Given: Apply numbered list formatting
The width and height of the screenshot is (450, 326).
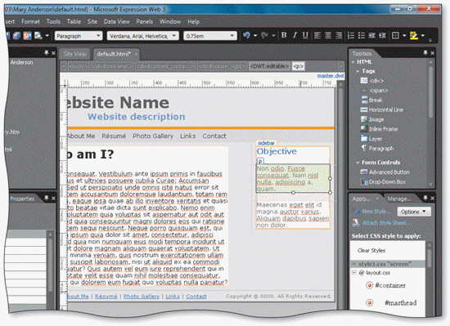Looking at the screenshot, I should pos(351,35).
